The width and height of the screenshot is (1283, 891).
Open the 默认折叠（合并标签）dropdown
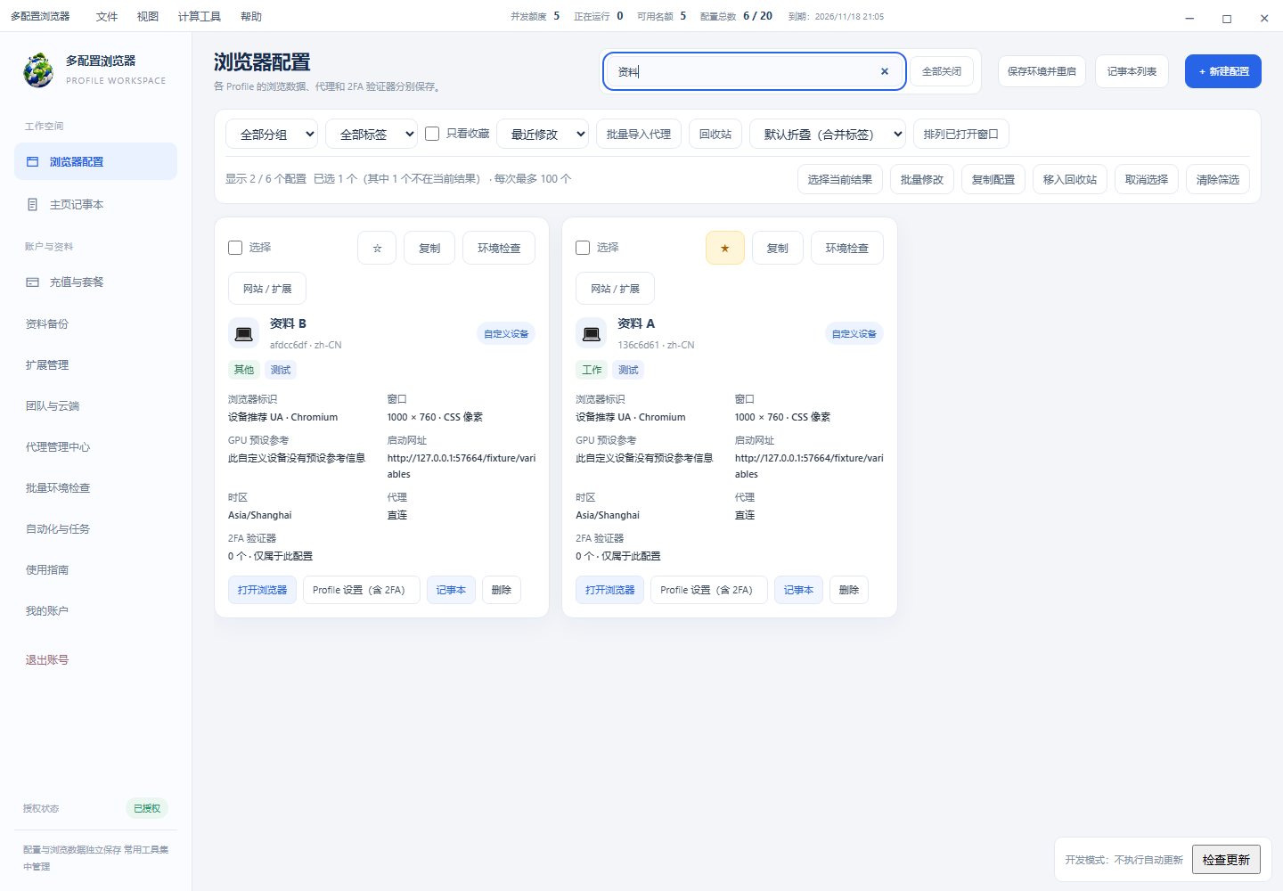[828, 135]
